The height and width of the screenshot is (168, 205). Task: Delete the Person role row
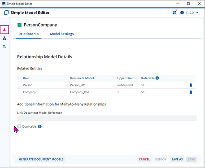coord(191,85)
